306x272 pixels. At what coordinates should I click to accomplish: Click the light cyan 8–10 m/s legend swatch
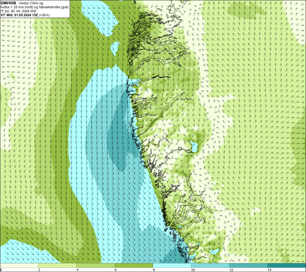coord(172,266)
